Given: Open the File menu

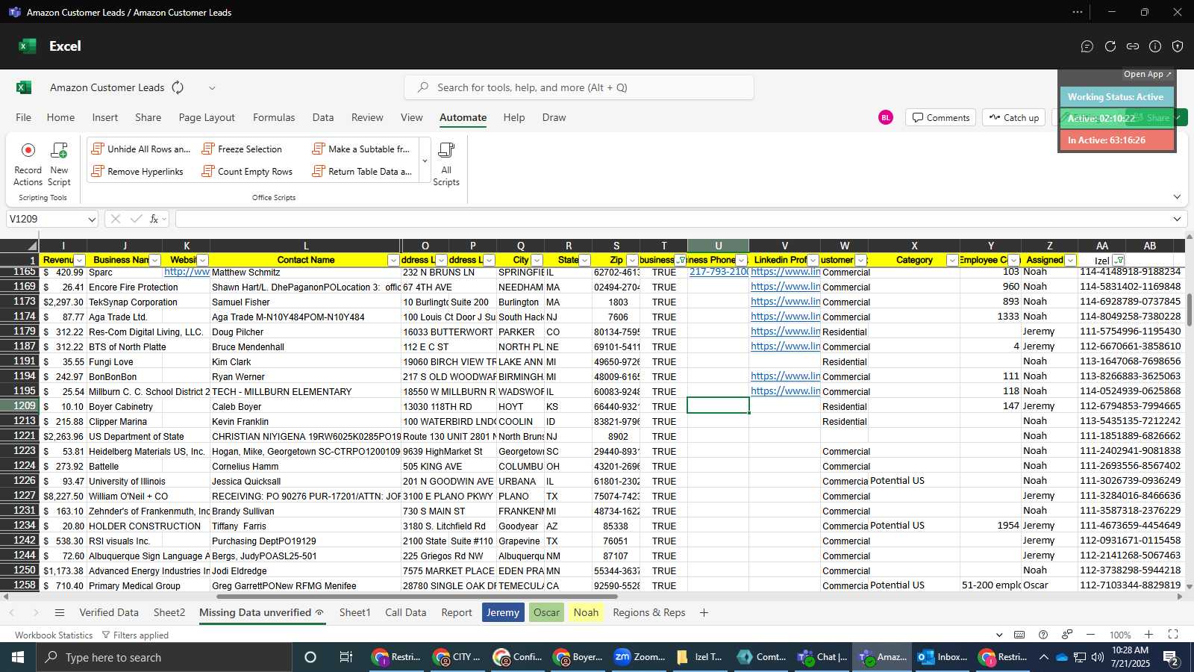Looking at the screenshot, I should pyautogui.click(x=24, y=117).
